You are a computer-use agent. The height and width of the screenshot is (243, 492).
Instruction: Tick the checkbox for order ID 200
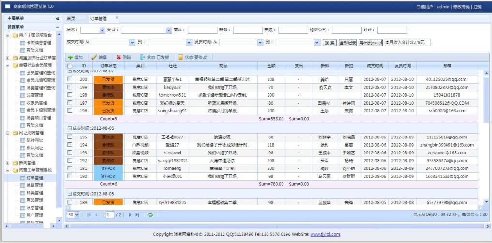(x=70, y=79)
